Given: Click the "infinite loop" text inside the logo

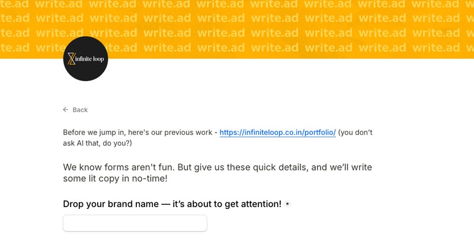Looking at the screenshot, I should coord(90,59).
